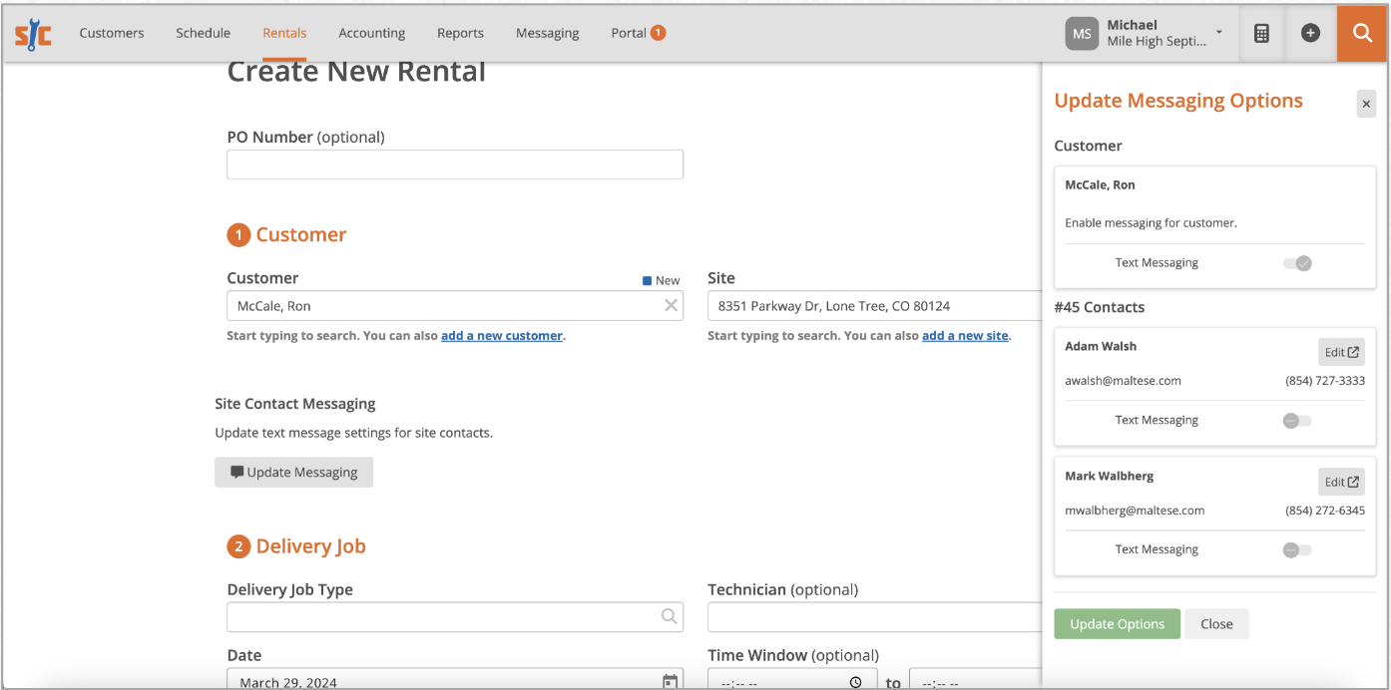Enable Text Messaging for Adam Walsh
The height and width of the screenshot is (690, 1391).
pos(1297,421)
